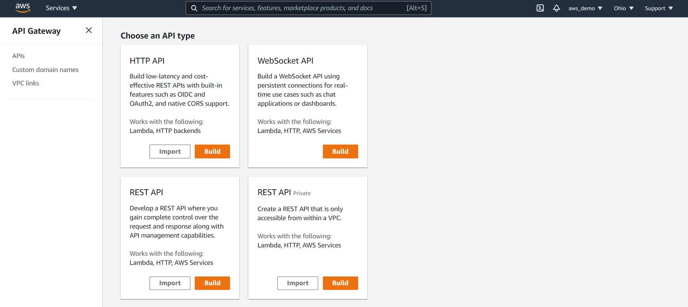The image size is (688, 307).
Task: Open VPC links in the sidebar
Action: [25, 83]
